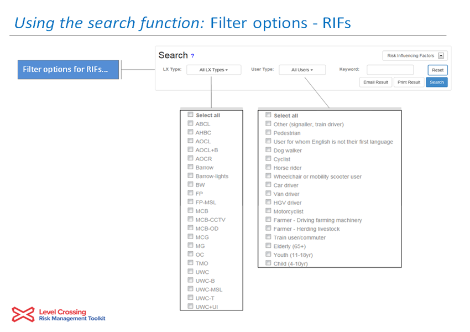470x332 pixels.
Task: Tick the Pedestrian user checkbox
Action: coord(268,132)
